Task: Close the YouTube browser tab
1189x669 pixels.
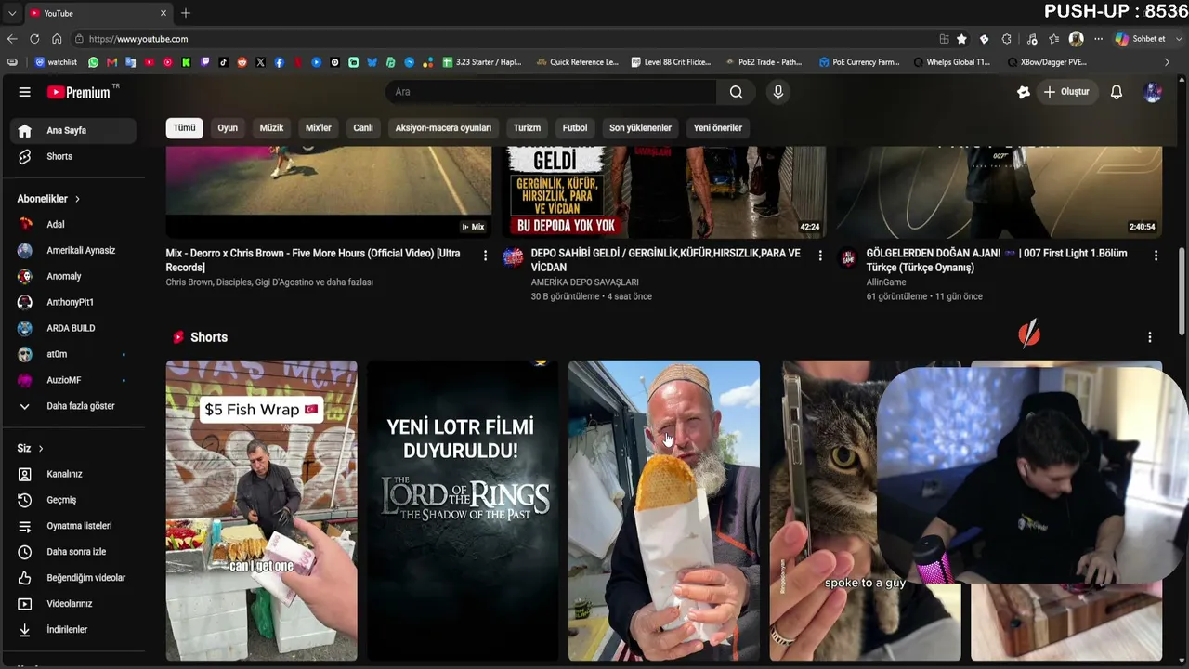Action: (163, 13)
